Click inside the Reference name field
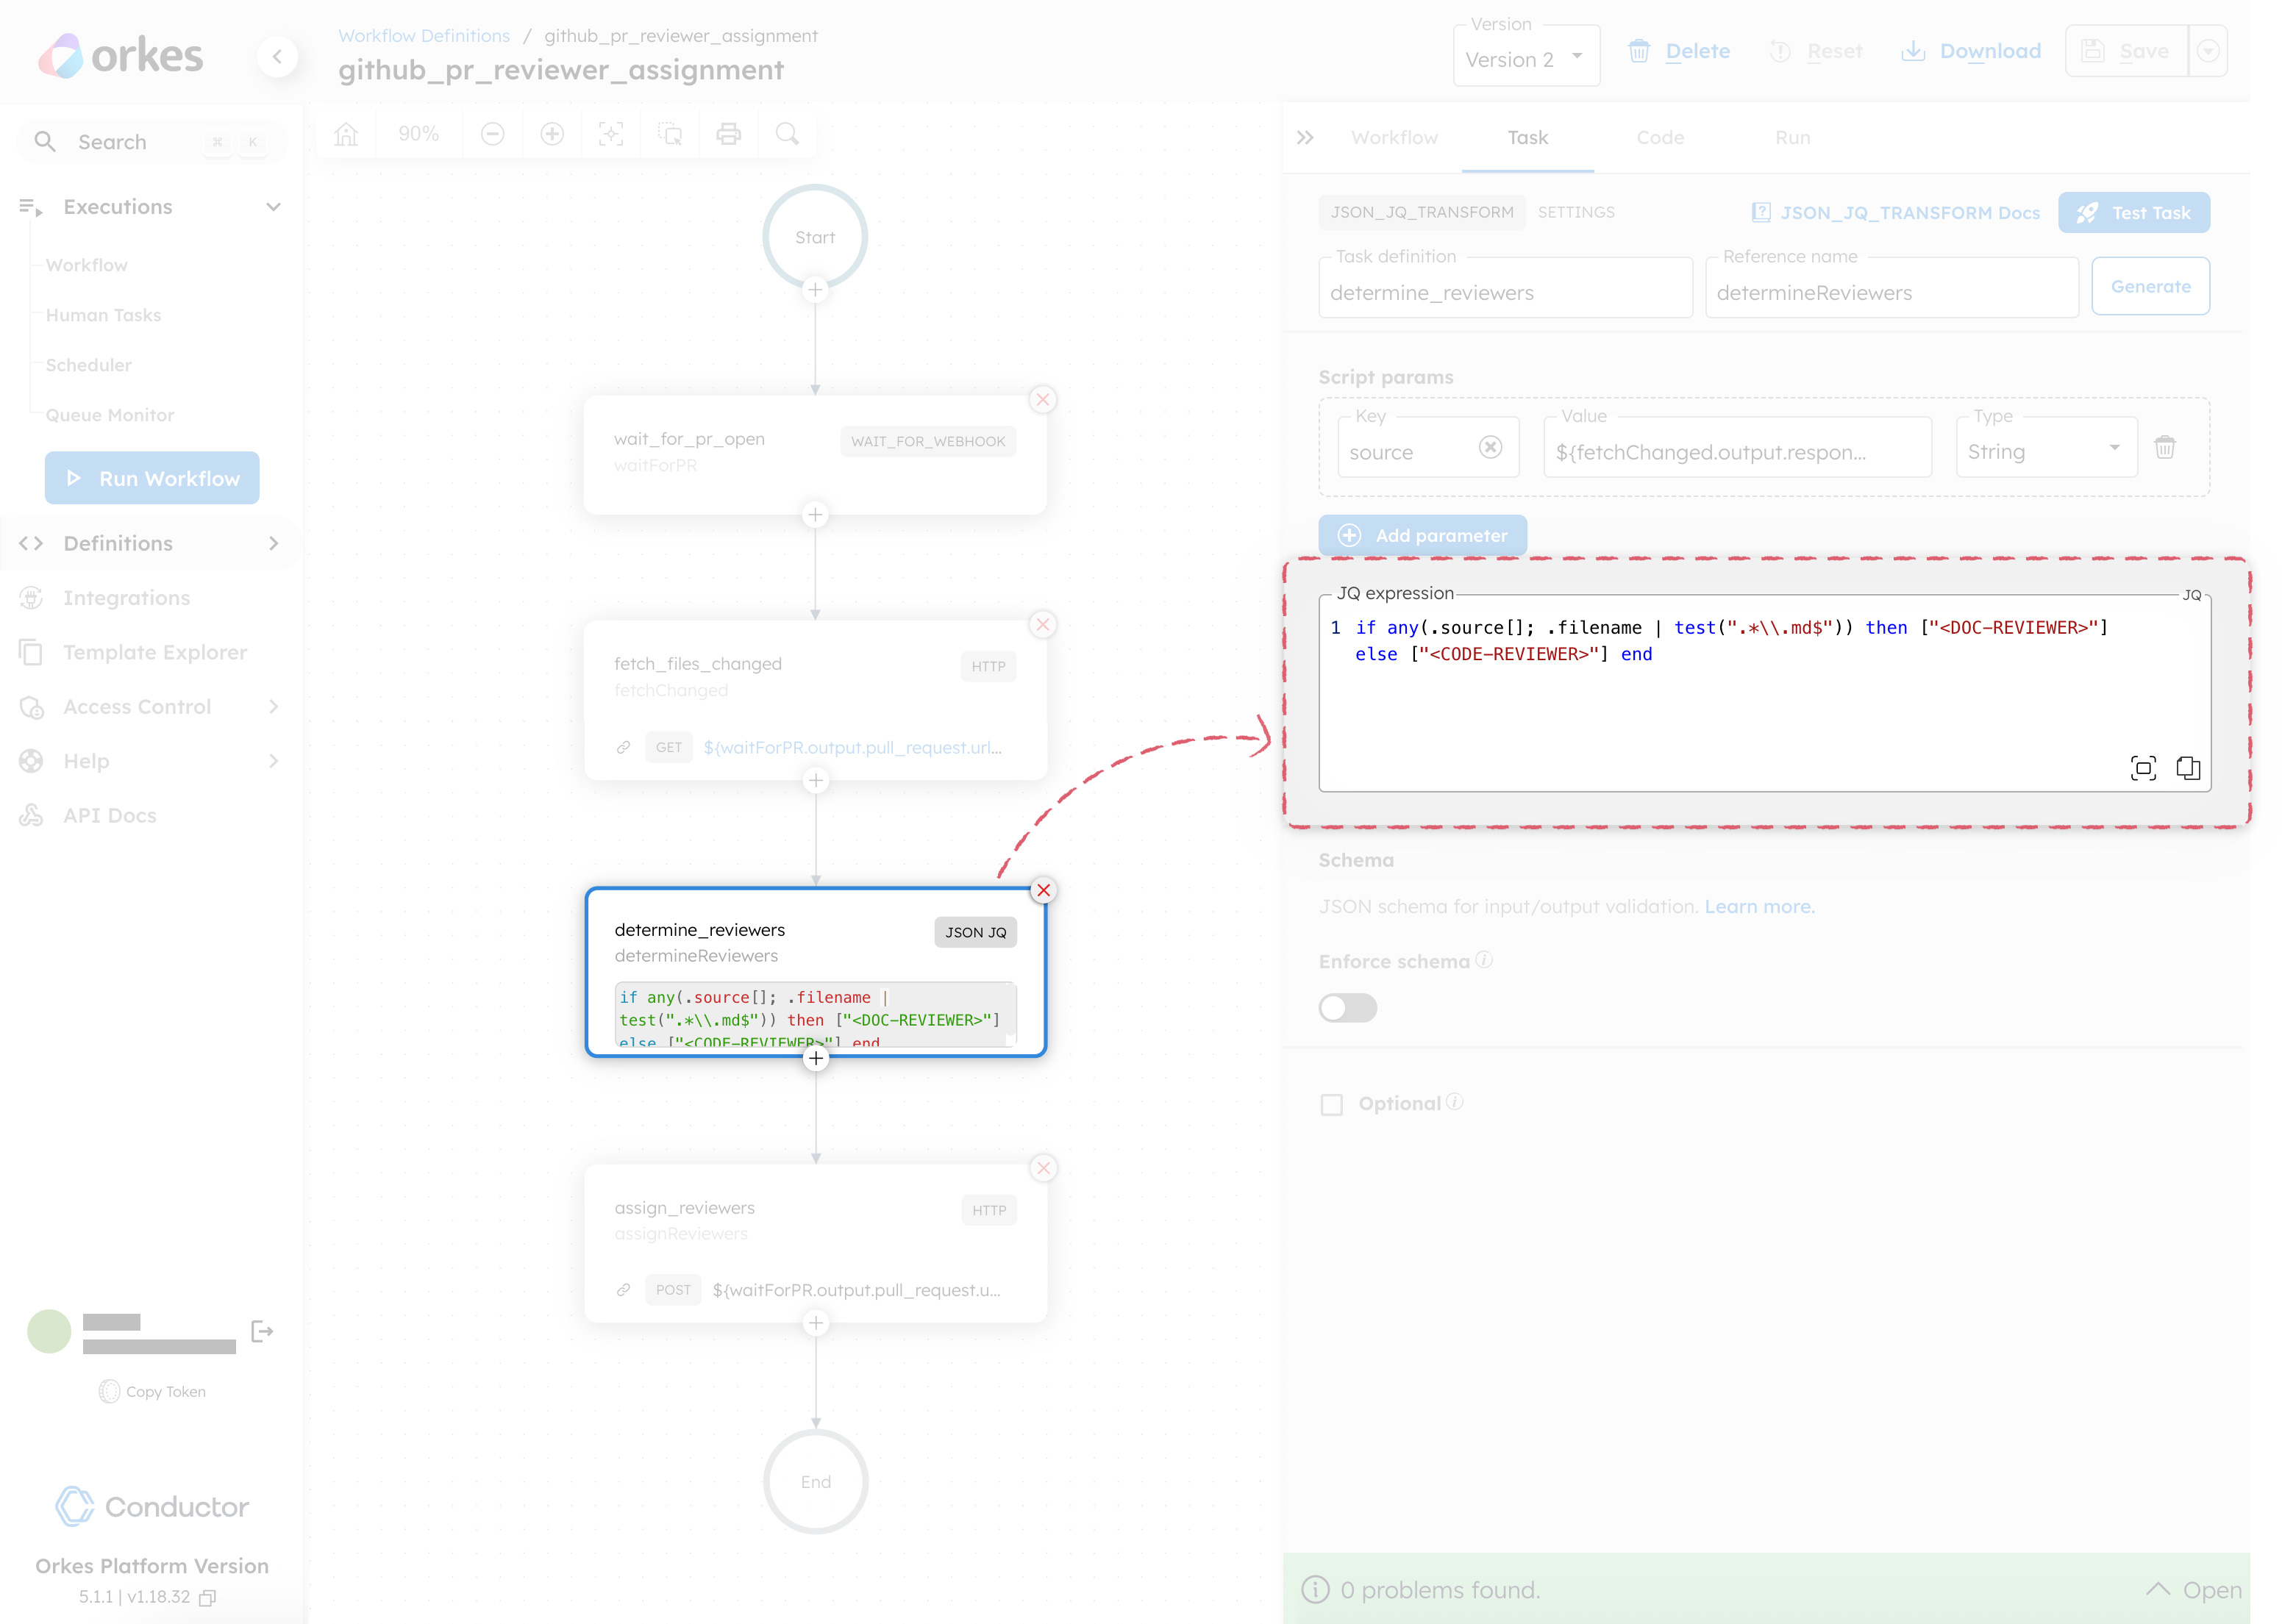The width and height of the screenshot is (2282, 1624). (x=1891, y=292)
